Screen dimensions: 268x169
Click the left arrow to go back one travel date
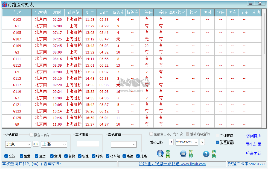[171, 142]
